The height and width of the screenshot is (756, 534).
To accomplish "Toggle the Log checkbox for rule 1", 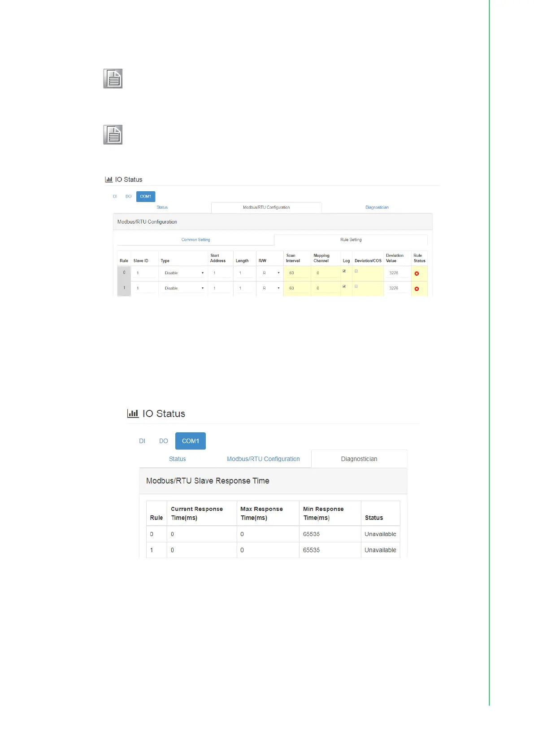I will [344, 286].
